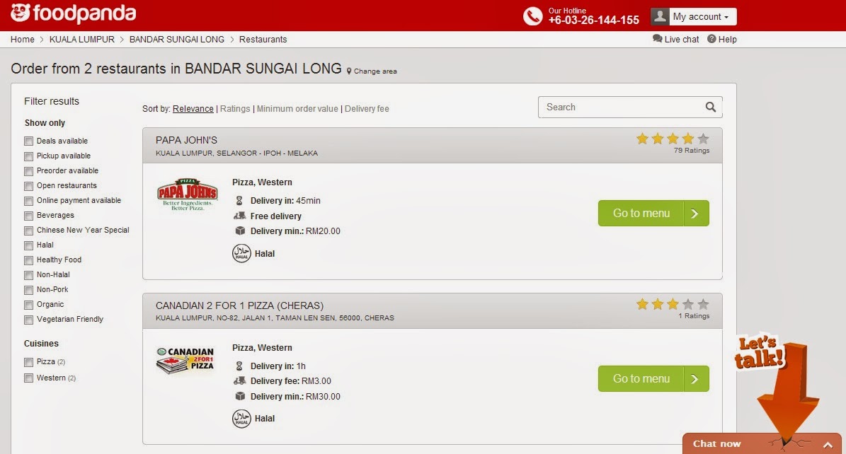Click the Change area location pin icon

point(349,71)
